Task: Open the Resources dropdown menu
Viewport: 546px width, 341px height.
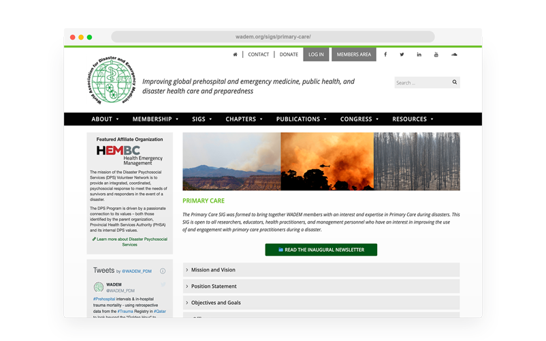Action: 413,119
